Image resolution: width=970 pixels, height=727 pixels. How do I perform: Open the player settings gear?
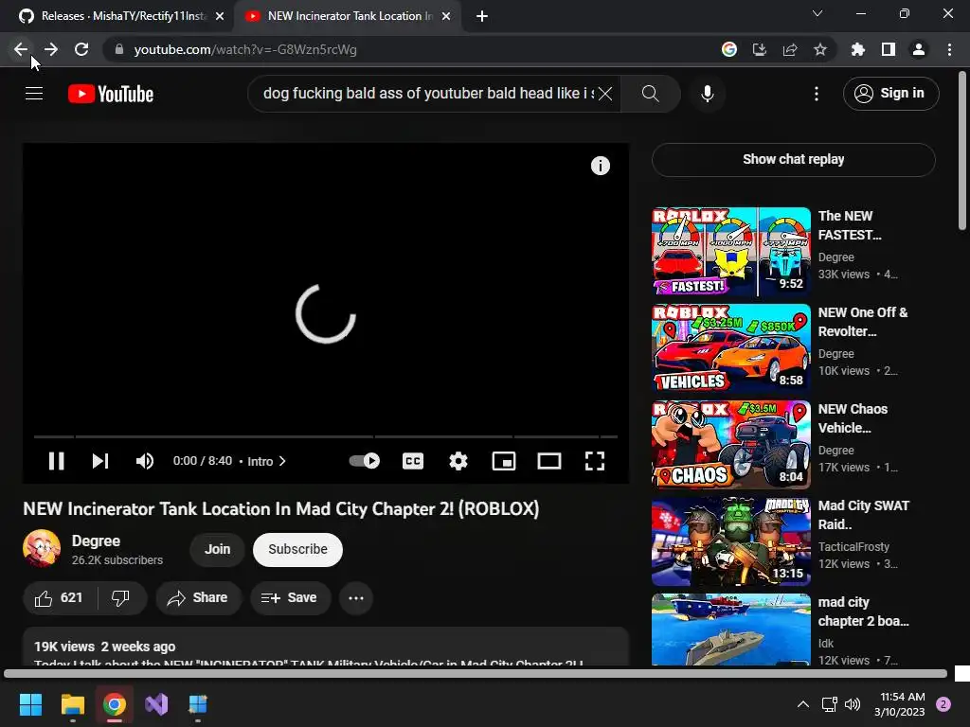pos(458,461)
